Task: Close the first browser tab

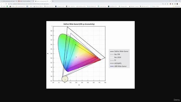Action: [16, 1]
